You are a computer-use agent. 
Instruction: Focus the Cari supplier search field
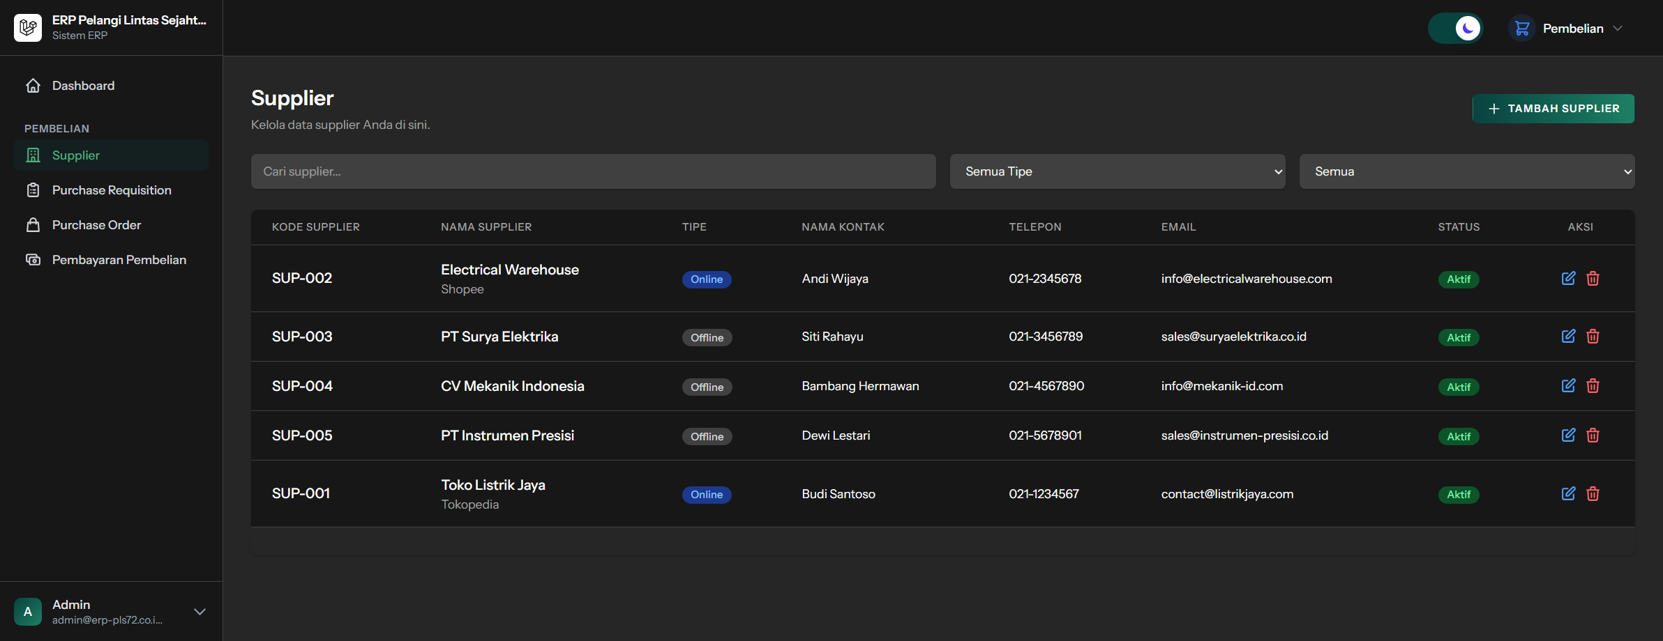click(x=593, y=171)
